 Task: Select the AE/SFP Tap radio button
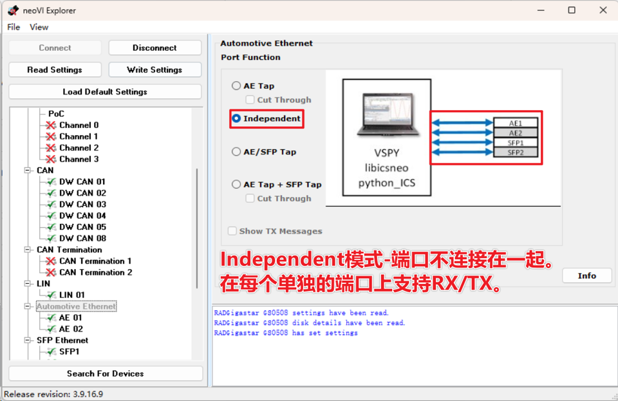click(x=236, y=152)
